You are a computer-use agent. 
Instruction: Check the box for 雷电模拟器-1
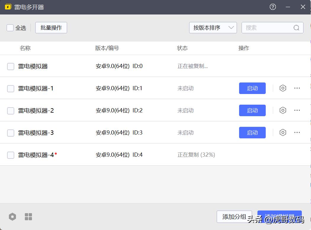(x=11, y=88)
